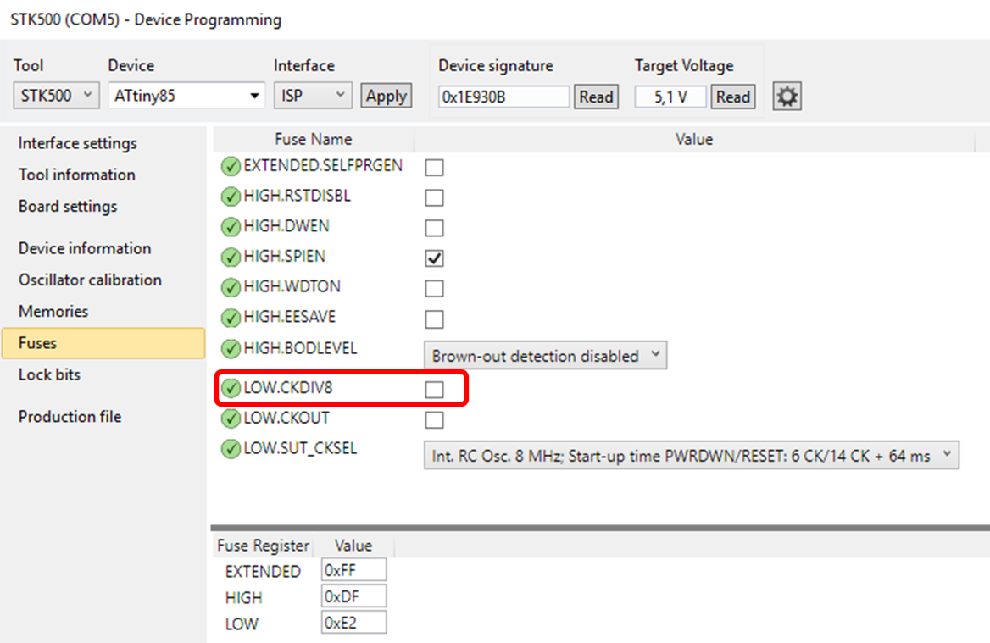Toggle the HIGH.WDTON checkbox
The height and width of the screenshot is (643, 990).
point(434,288)
